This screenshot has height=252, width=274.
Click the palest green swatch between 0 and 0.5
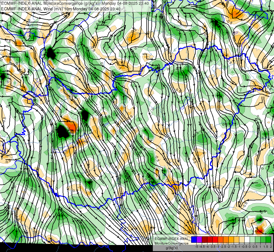point(252,240)
